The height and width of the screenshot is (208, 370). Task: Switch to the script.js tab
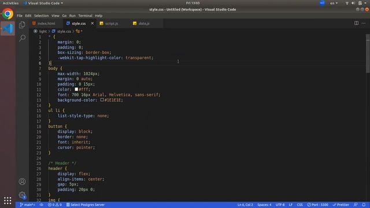coord(112,23)
